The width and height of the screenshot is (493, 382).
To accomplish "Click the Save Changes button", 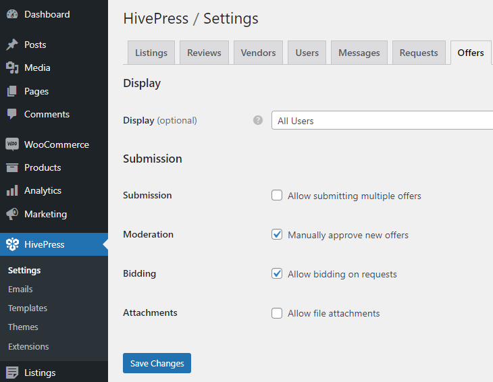I will (157, 363).
